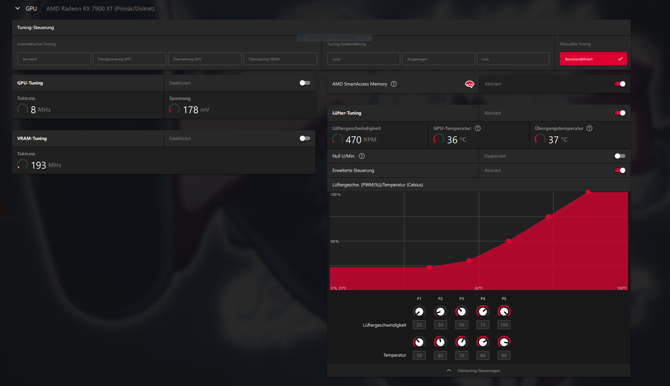Image resolution: width=670 pixels, height=386 pixels.
Task: Open help for Übergangstemperatur
Action: pos(589,128)
